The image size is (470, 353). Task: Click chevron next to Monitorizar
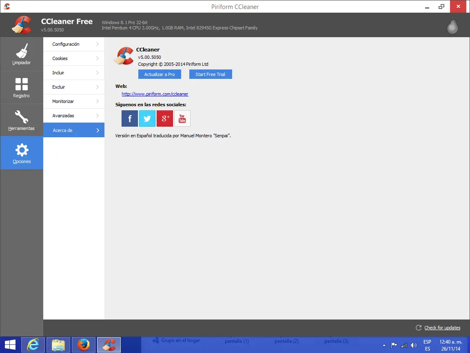[98, 101]
